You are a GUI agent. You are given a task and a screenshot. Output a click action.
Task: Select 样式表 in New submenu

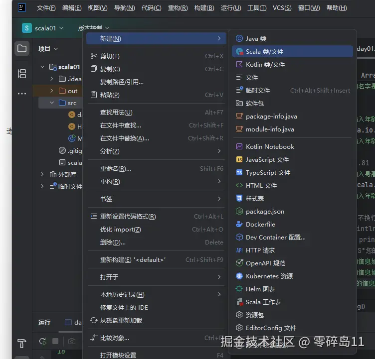(292, 198)
